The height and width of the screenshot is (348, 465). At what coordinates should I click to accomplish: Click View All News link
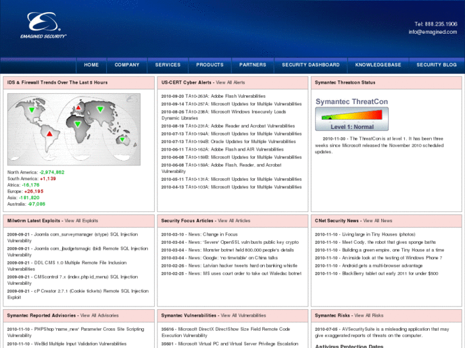click(377, 221)
